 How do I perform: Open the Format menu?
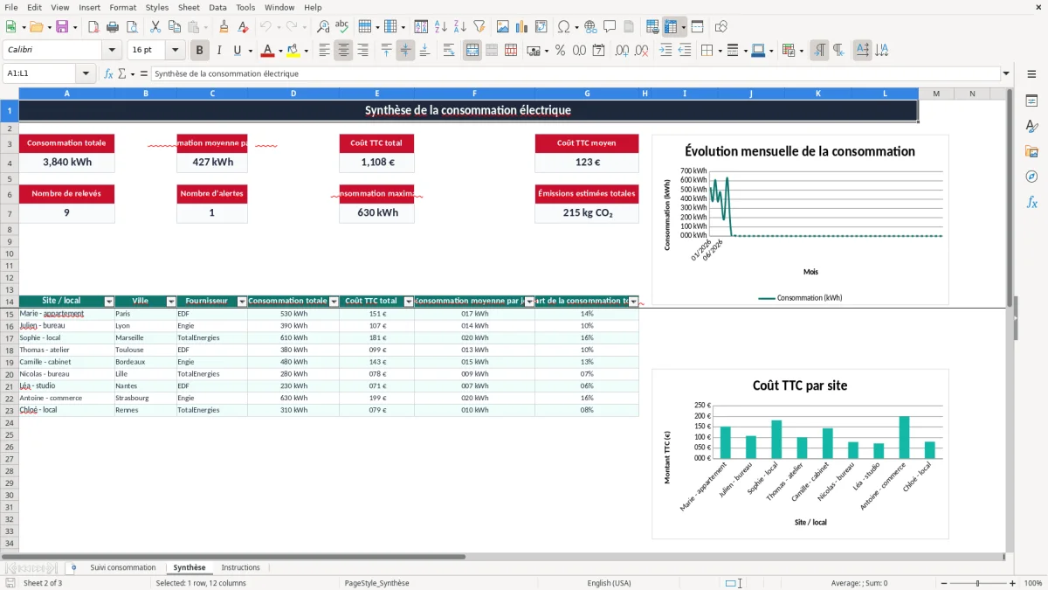(x=122, y=7)
